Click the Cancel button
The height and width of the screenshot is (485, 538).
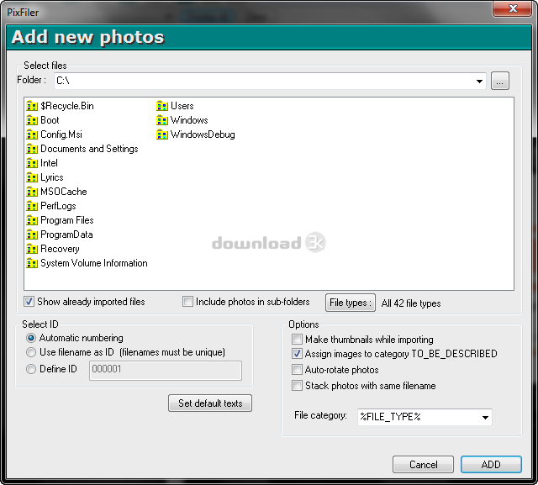point(423,465)
